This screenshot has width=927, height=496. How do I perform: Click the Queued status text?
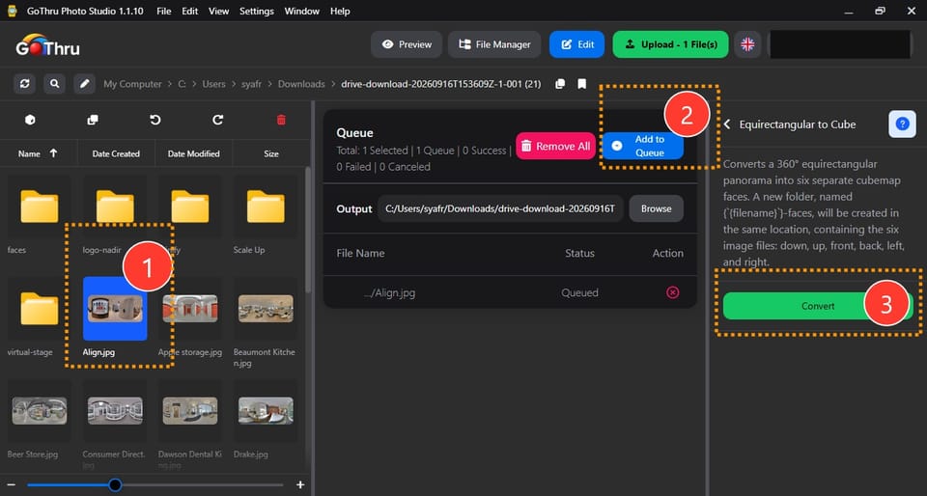coord(579,292)
